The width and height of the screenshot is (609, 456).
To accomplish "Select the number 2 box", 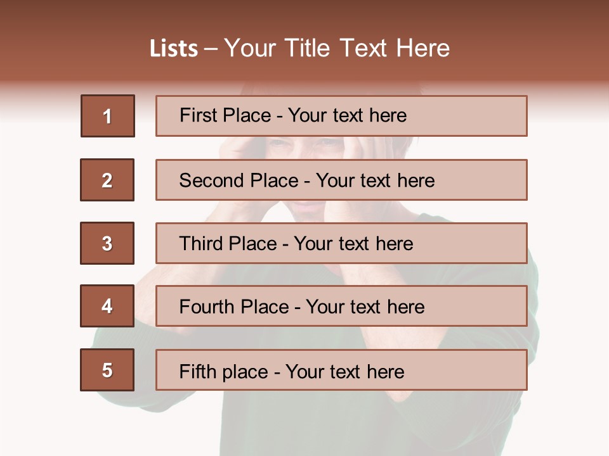I will click(107, 180).
